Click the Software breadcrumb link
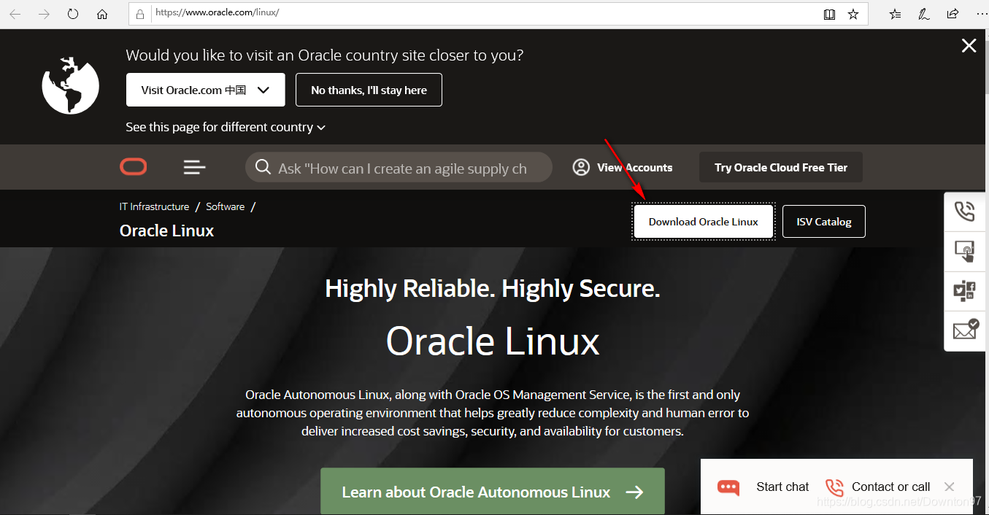989x515 pixels. point(225,206)
